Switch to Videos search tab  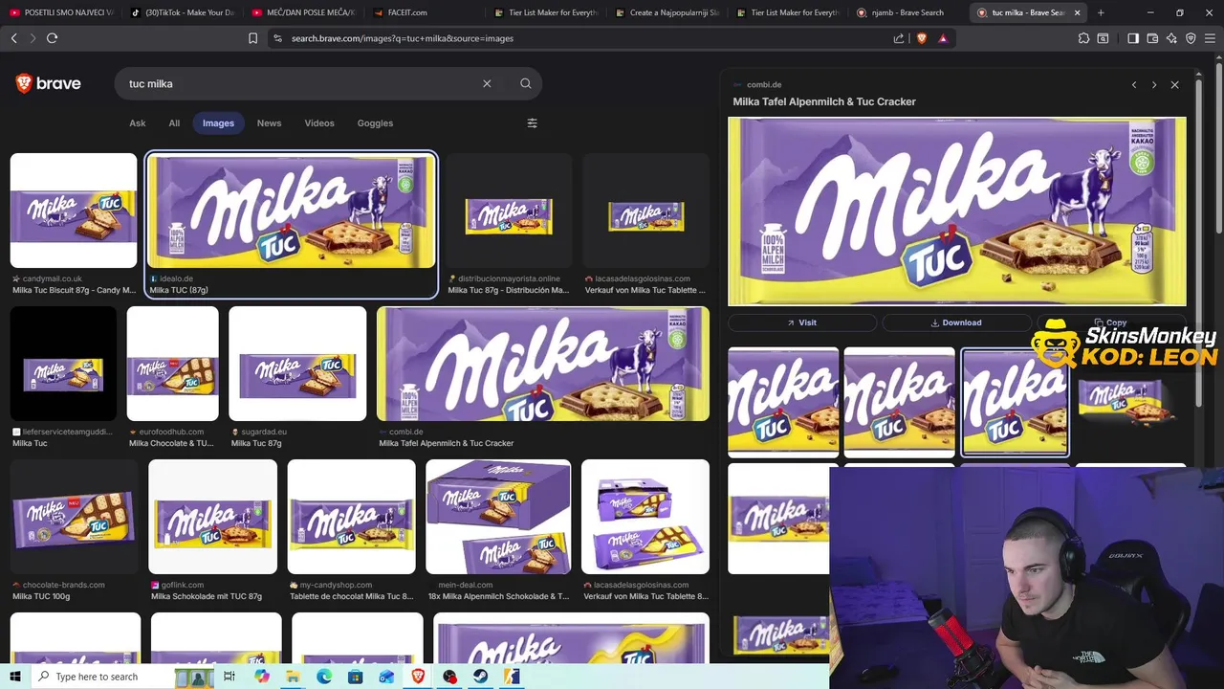319,122
